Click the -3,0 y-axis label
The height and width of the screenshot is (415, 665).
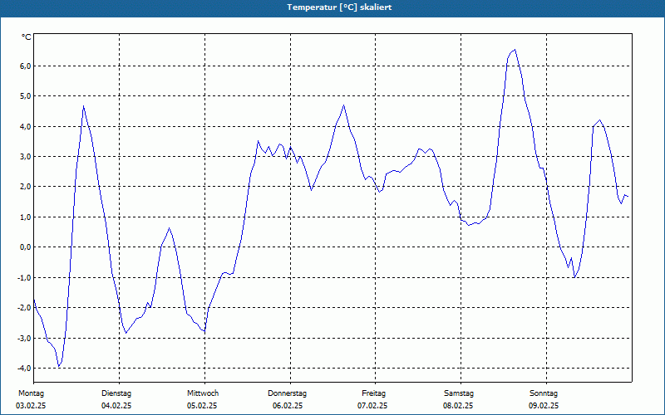(24, 339)
